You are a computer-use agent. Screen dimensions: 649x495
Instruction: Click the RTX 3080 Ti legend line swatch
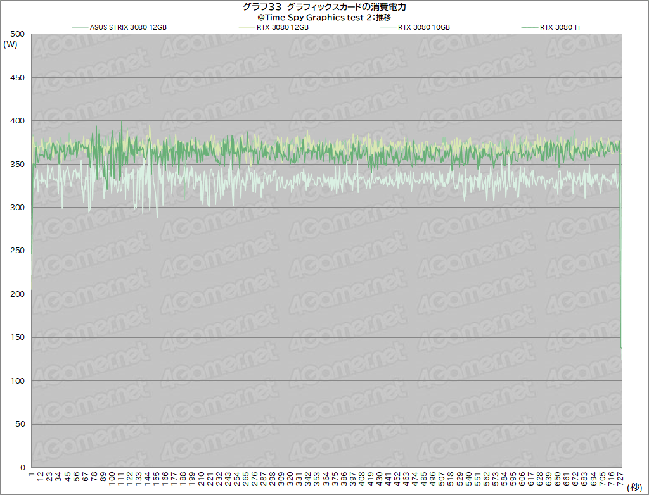coord(529,28)
